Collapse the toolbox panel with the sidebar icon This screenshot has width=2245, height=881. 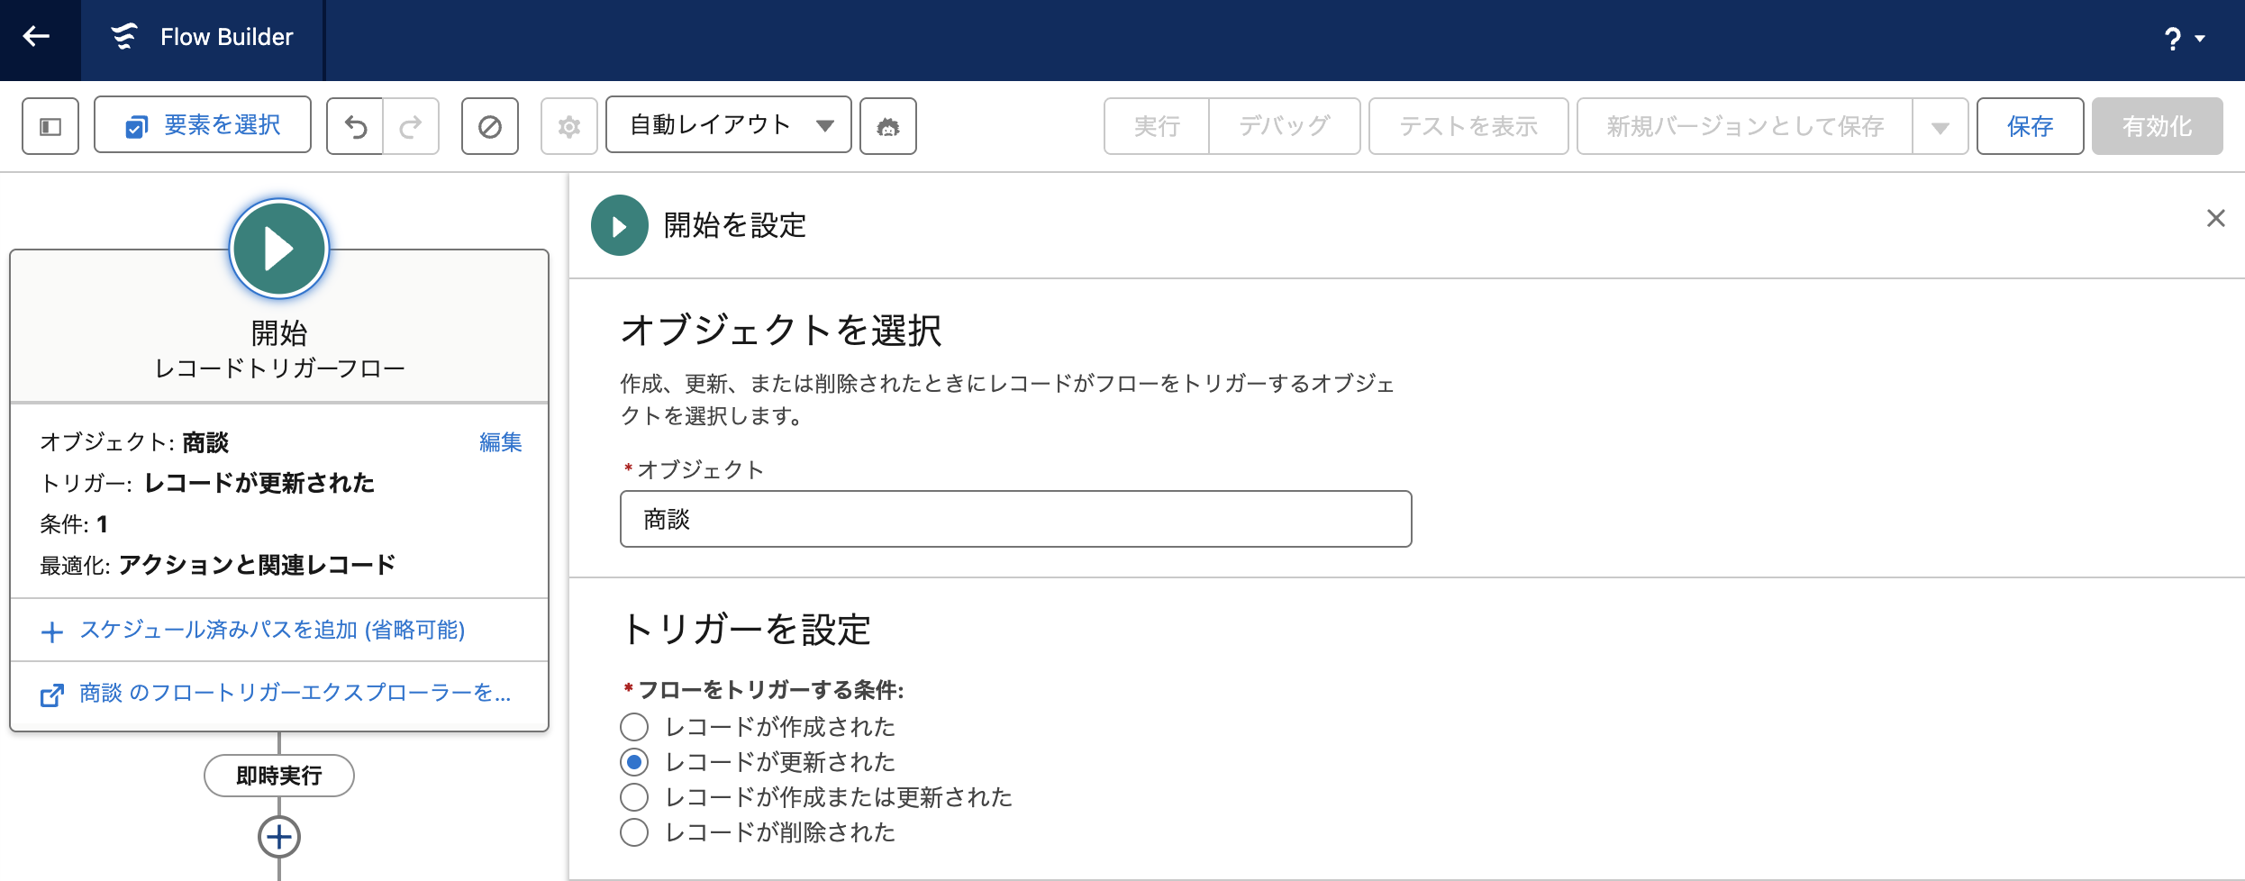click(50, 126)
